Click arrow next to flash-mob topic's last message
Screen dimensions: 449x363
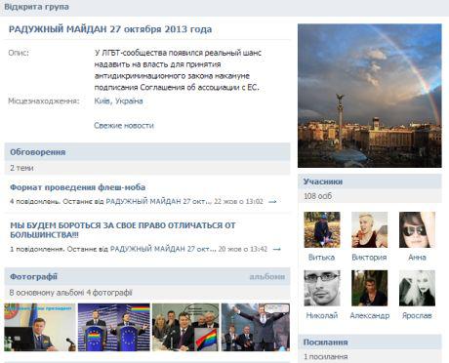(272, 202)
